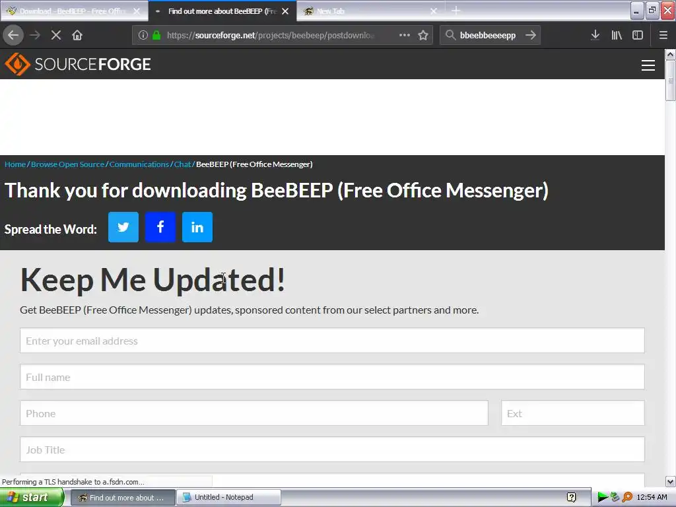This screenshot has height=507, width=676.
Task: Close the New Tab tab
Action: tap(434, 11)
